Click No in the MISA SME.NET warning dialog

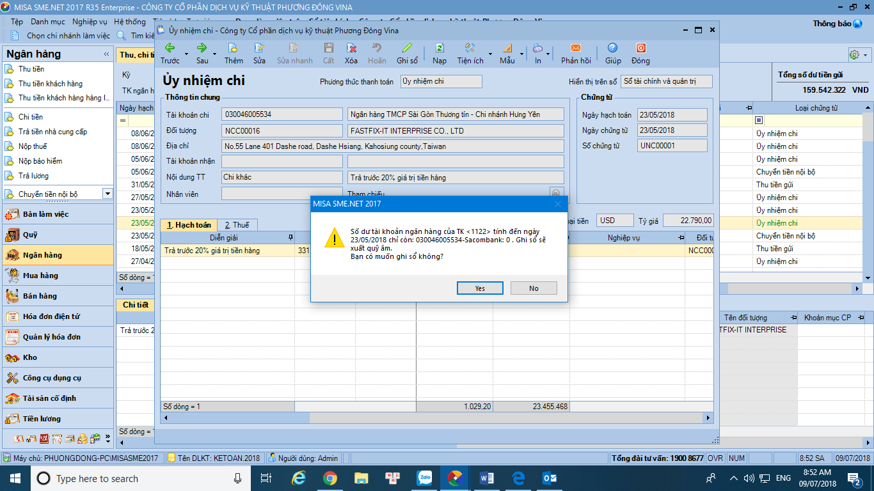coord(534,288)
